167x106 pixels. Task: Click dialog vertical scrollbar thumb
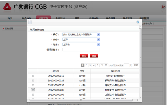[140, 58]
